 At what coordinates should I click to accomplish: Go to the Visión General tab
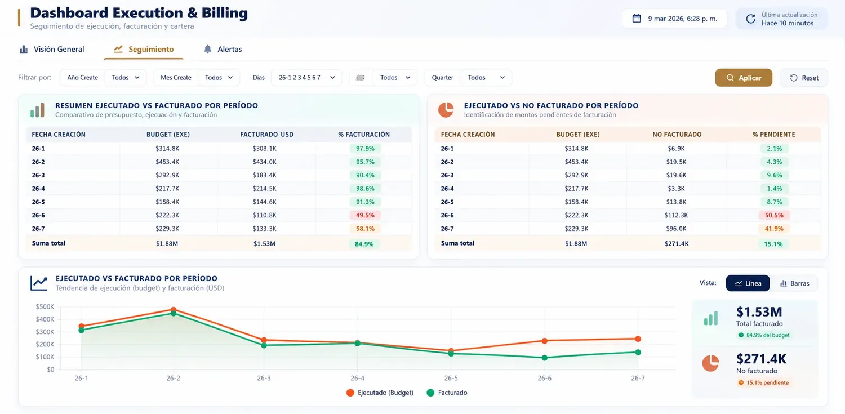[52, 50]
